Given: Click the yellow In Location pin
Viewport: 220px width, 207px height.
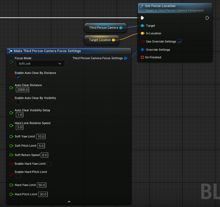Looking at the screenshot, I should tap(142, 34).
